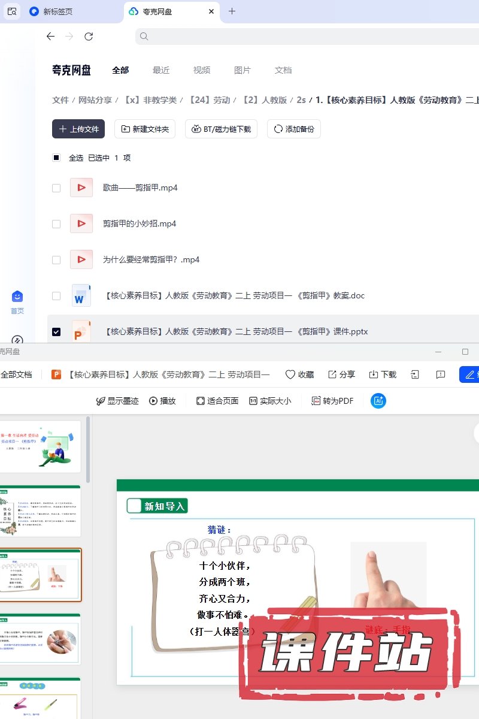Open a new browser tab with plus icon
This screenshot has width=479, height=719.
(232, 11)
